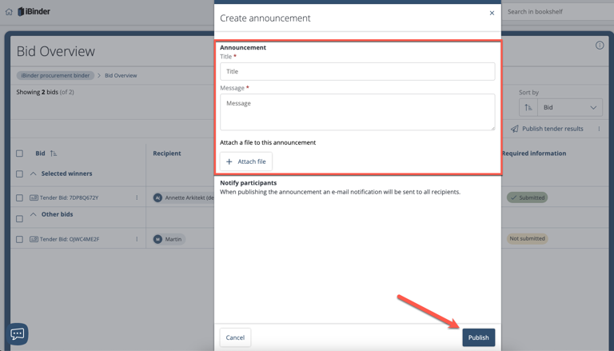Check the Tender Bid OJWC4ME2F checkbox
This screenshot has width=614, height=351.
[20, 239]
